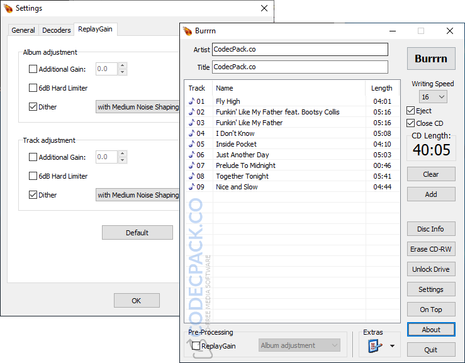This screenshot has height=363, width=465.
Task: Click music note icon for track 05
Action: coord(192,143)
